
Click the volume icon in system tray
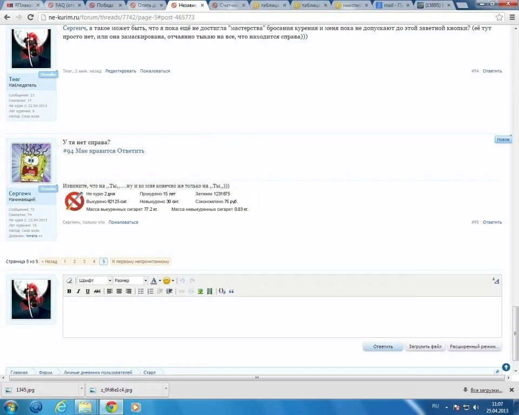point(476,407)
